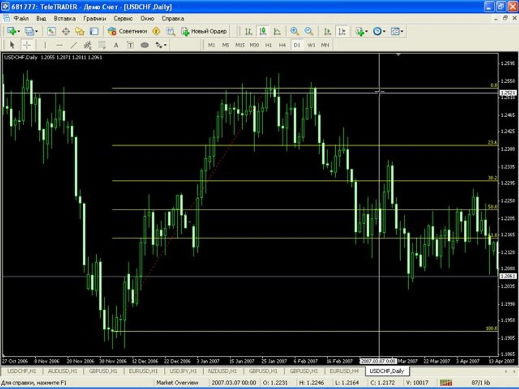The width and height of the screenshot is (519, 389).
Task: Click Market Overview profile in status bar
Action: coord(177,383)
